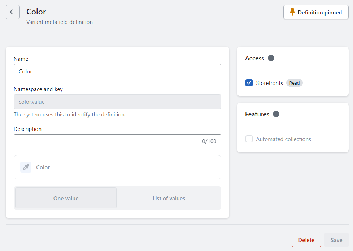
Task: Click the Automated collections label
Action: tap(283, 139)
